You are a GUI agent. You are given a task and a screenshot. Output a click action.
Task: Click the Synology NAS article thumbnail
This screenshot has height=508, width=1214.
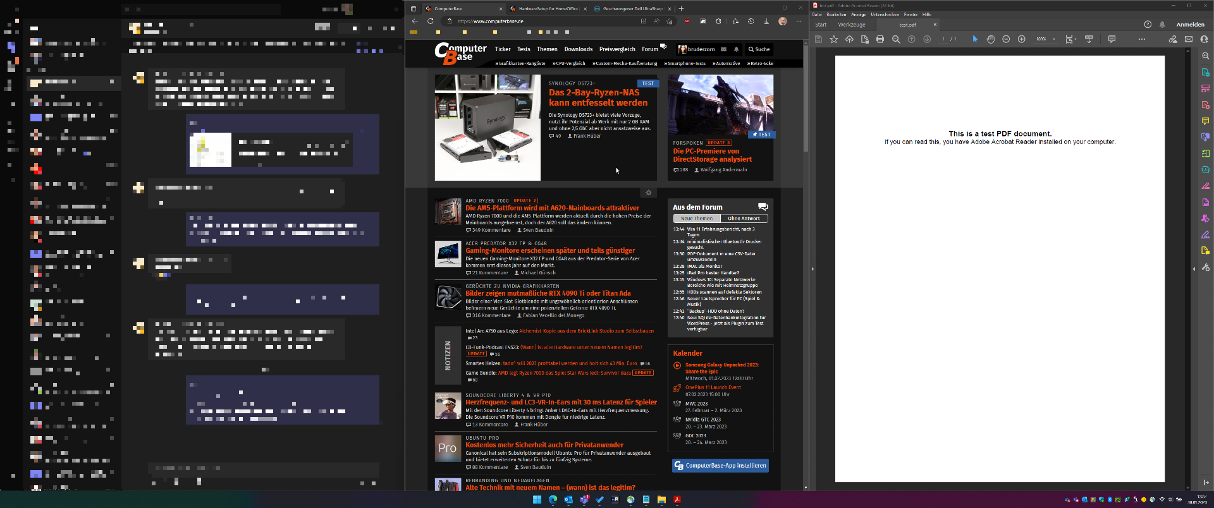[x=487, y=128]
